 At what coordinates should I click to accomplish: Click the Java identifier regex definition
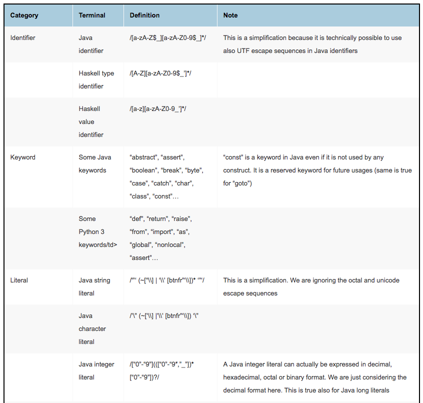tap(168, 38)
